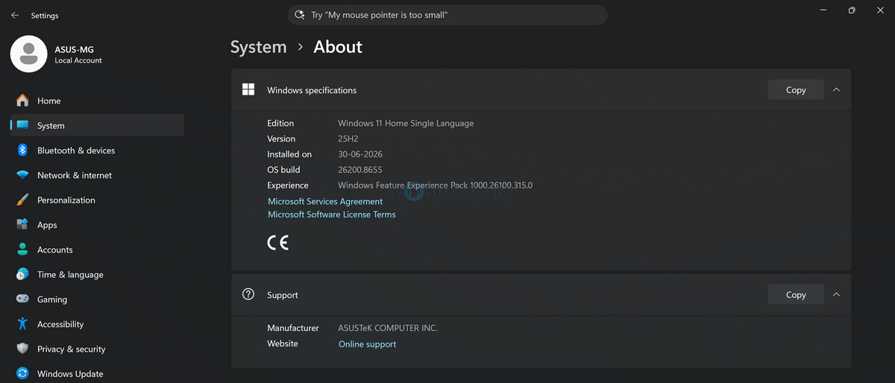895x383 pixels.
Task: Click the Accounts person icon
Action: pyautogui.click(x=22, y=250)
